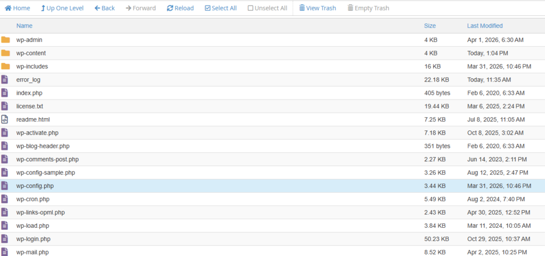Screen dimensions: 545x256
Task: Select the wp-admin folder name
Action: [x=29, y=40]
